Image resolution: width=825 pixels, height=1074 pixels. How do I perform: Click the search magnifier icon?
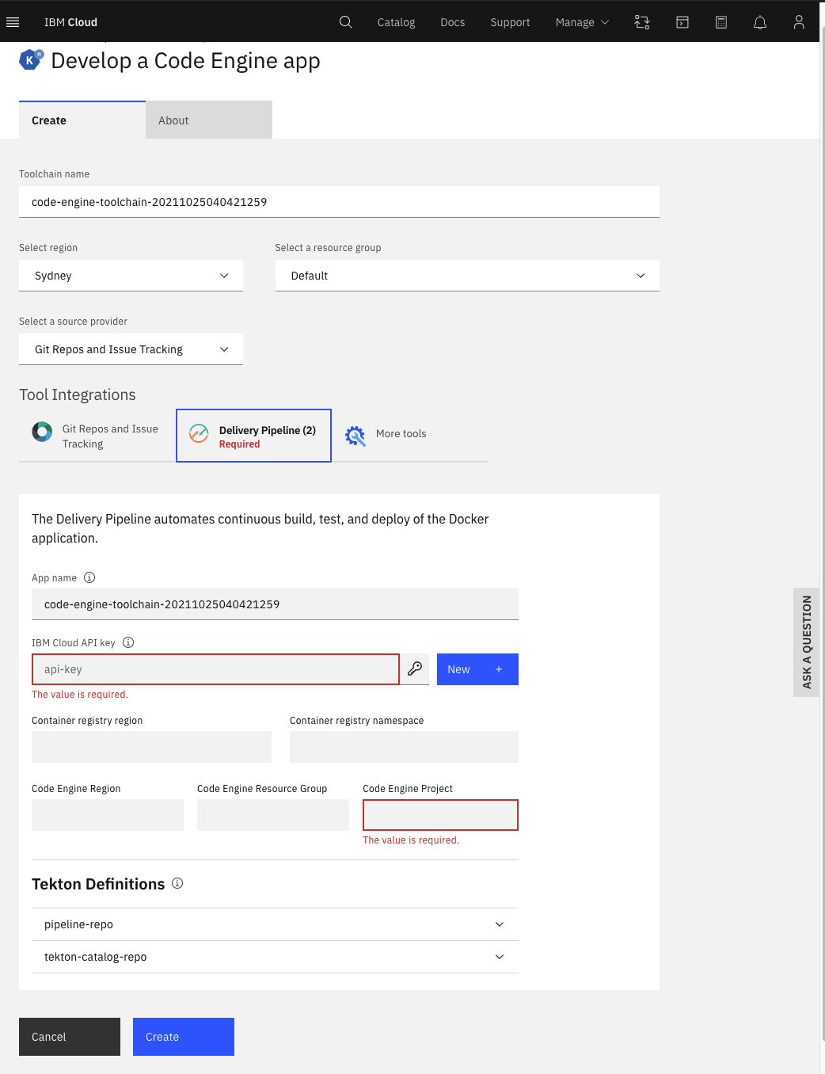point(346,22)
